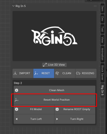107x134 pixels.
Task: Select the CLEAN step
Action: click(x=65, y=73)
